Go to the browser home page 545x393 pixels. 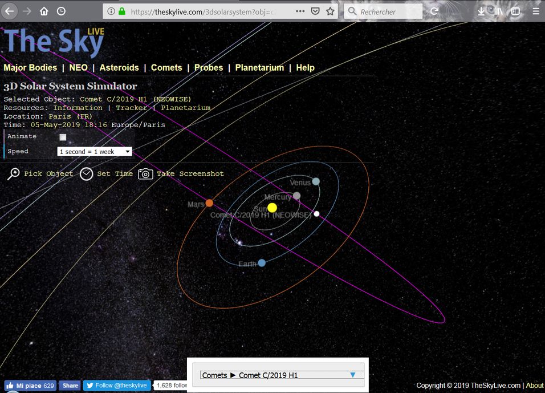point(44,11)
